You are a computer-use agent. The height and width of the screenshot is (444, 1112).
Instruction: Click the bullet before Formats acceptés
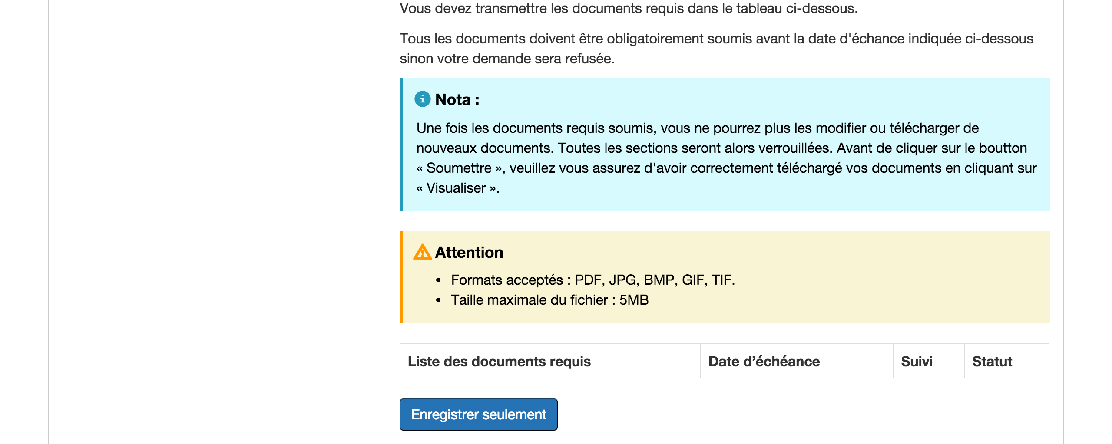438,280
